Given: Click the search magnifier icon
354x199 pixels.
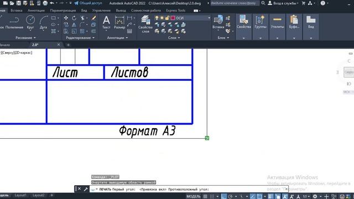Looking at the screenshot, I should pos(263,3).
